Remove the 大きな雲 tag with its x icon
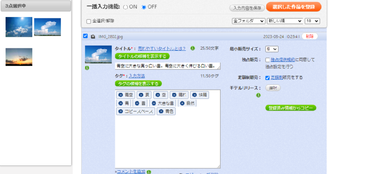This screenshot has width=369, height=174. pos(154,103)
